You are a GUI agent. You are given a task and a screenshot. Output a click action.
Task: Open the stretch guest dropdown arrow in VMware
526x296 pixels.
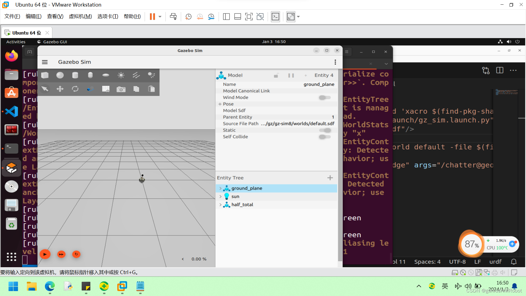tap(298, 17)
